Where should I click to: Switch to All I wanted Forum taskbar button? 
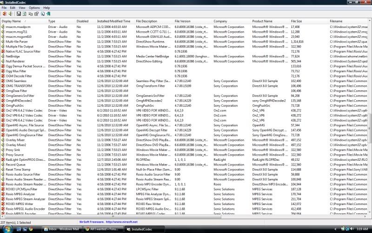(104, 229)
